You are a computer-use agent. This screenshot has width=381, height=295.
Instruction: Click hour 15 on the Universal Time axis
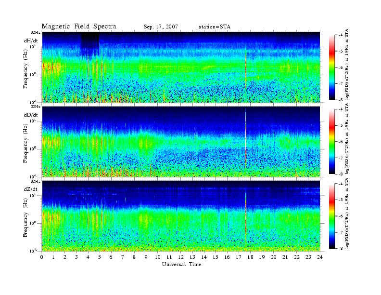coord(216,257)
